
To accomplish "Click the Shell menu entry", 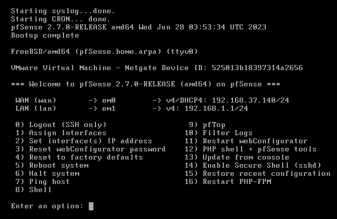I will (40, 190).
